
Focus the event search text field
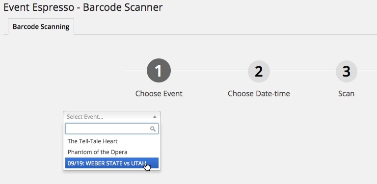[112, 129]
